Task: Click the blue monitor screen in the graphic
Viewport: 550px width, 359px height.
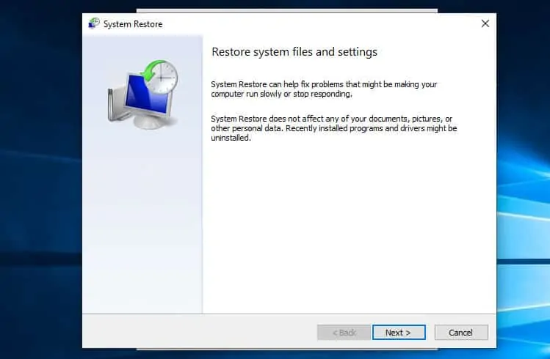Action: (137, 96)
